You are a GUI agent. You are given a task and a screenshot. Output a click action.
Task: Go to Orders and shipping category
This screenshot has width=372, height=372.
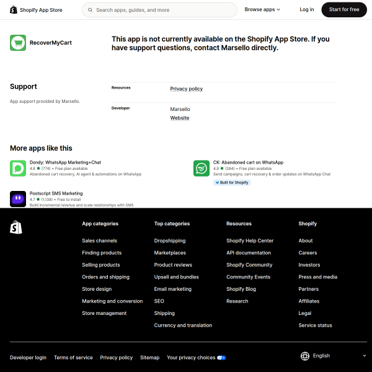tap(105, 277)
